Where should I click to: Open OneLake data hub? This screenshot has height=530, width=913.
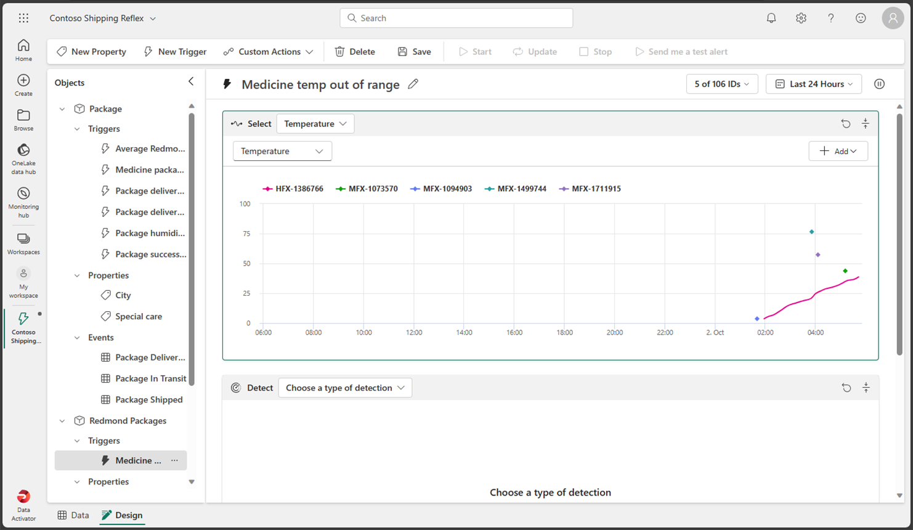[23, 160]
